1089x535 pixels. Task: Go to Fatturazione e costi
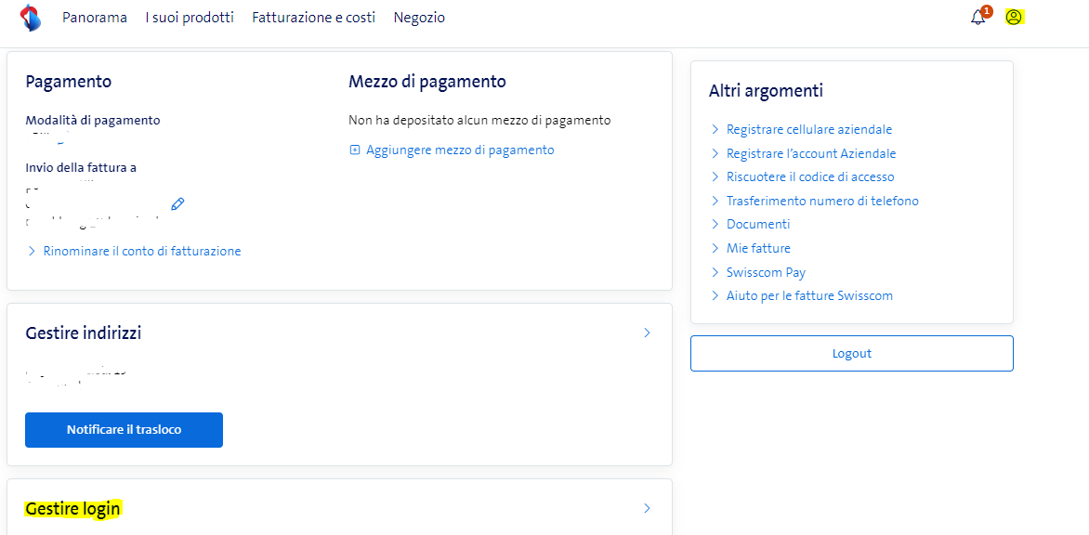pyautogui.click(x=313, y=18)
